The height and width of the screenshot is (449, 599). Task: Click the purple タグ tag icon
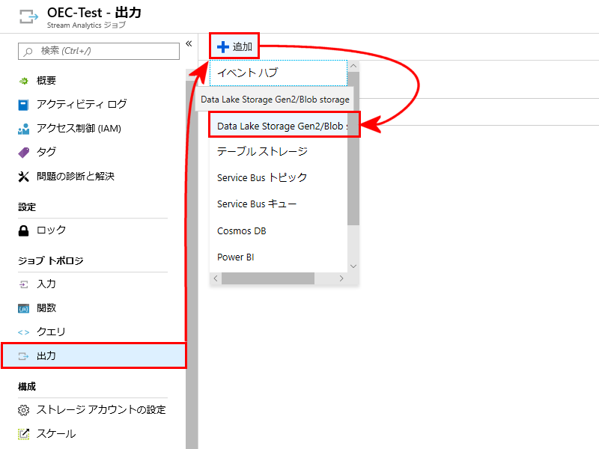coord(24,153)
